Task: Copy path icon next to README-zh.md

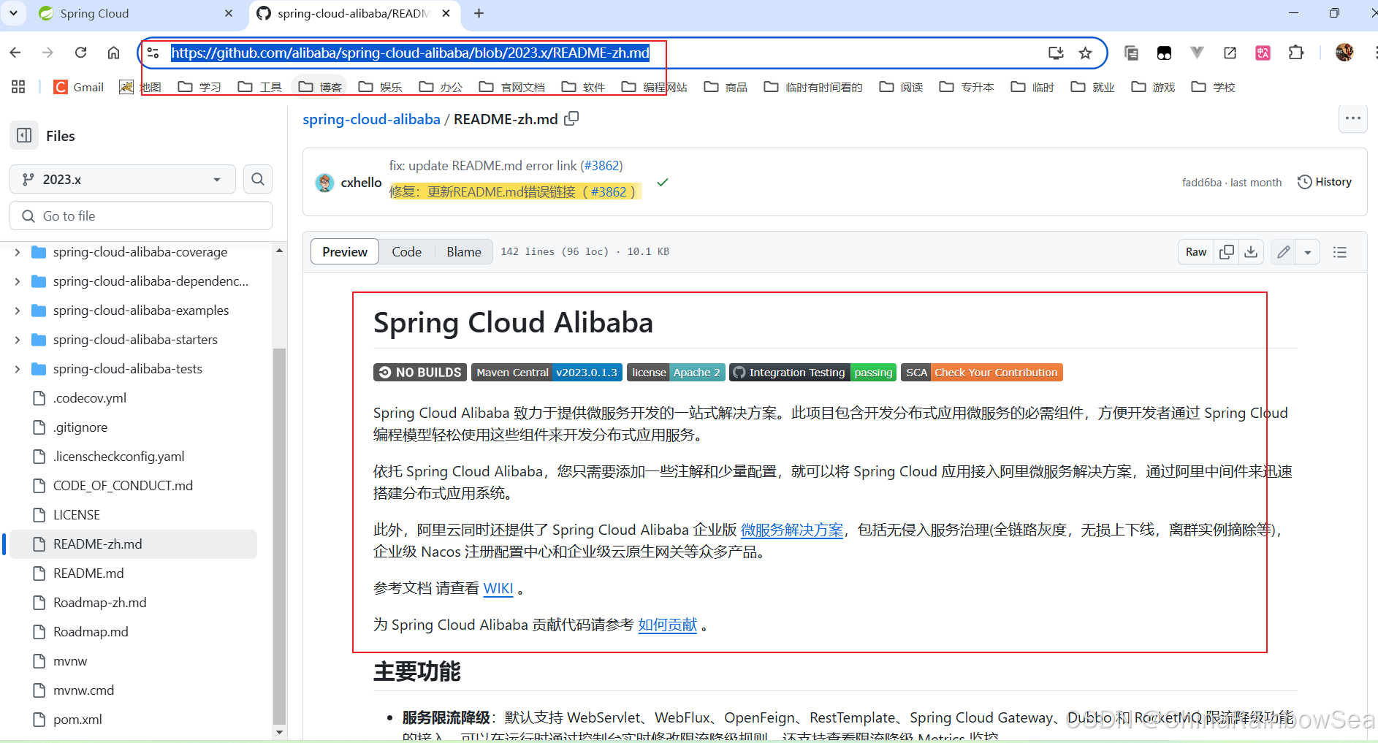Action: pos(571,118)
